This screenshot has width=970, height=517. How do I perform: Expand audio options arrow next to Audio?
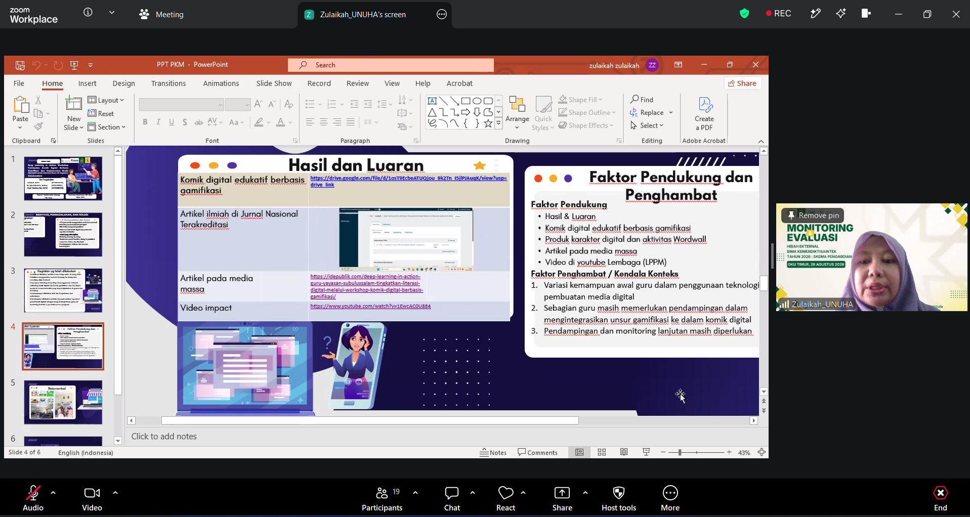pos(53,492)
